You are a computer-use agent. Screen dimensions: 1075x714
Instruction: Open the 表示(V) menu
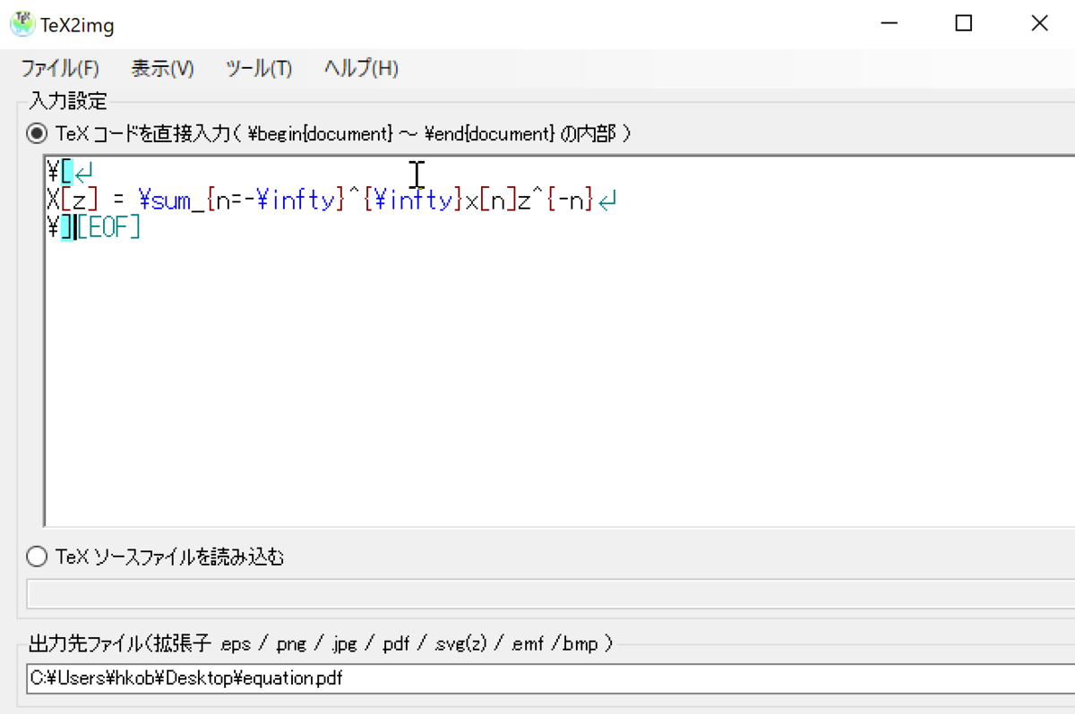(x=162, y=68)
